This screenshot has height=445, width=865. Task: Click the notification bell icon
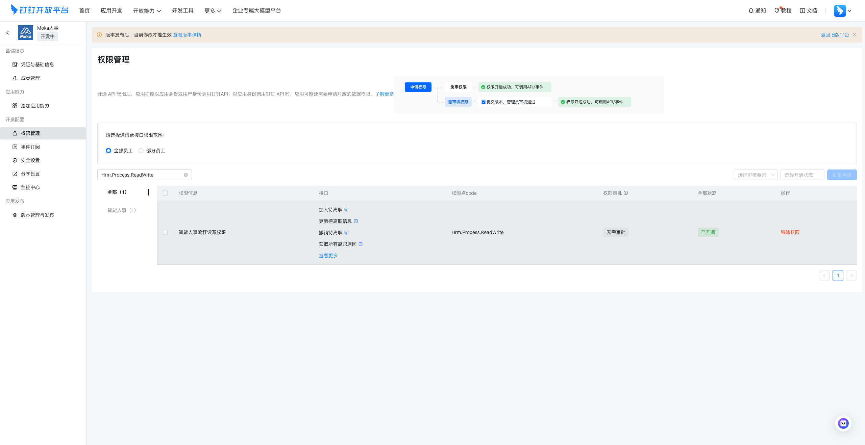coord(751,10)
